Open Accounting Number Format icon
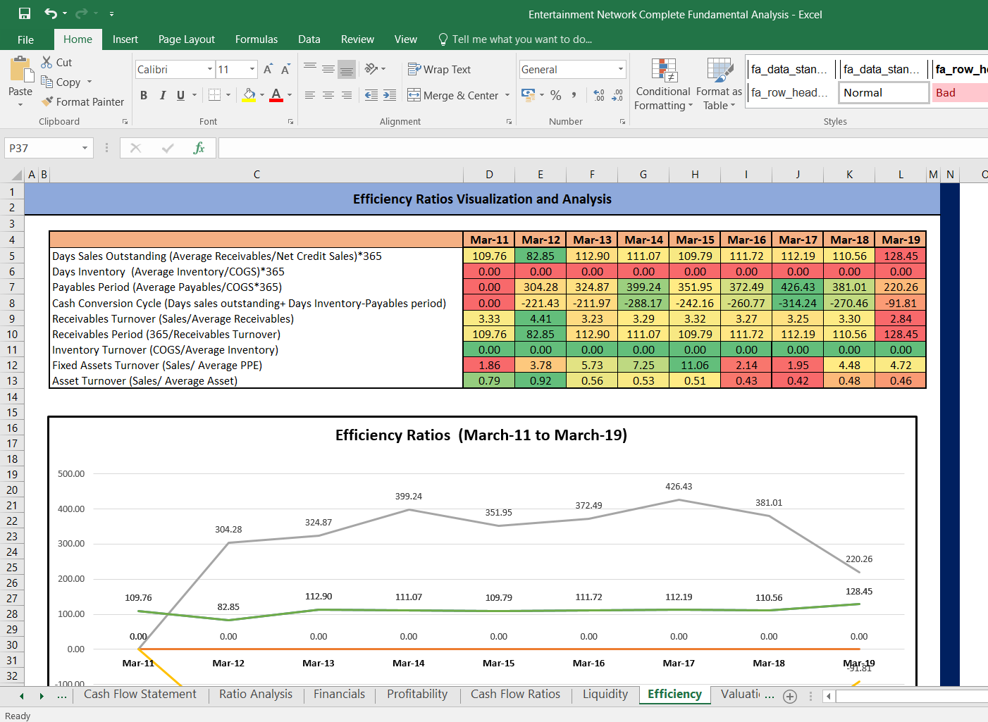The width and height of the screenshot is (988, 722). (528, 94)
